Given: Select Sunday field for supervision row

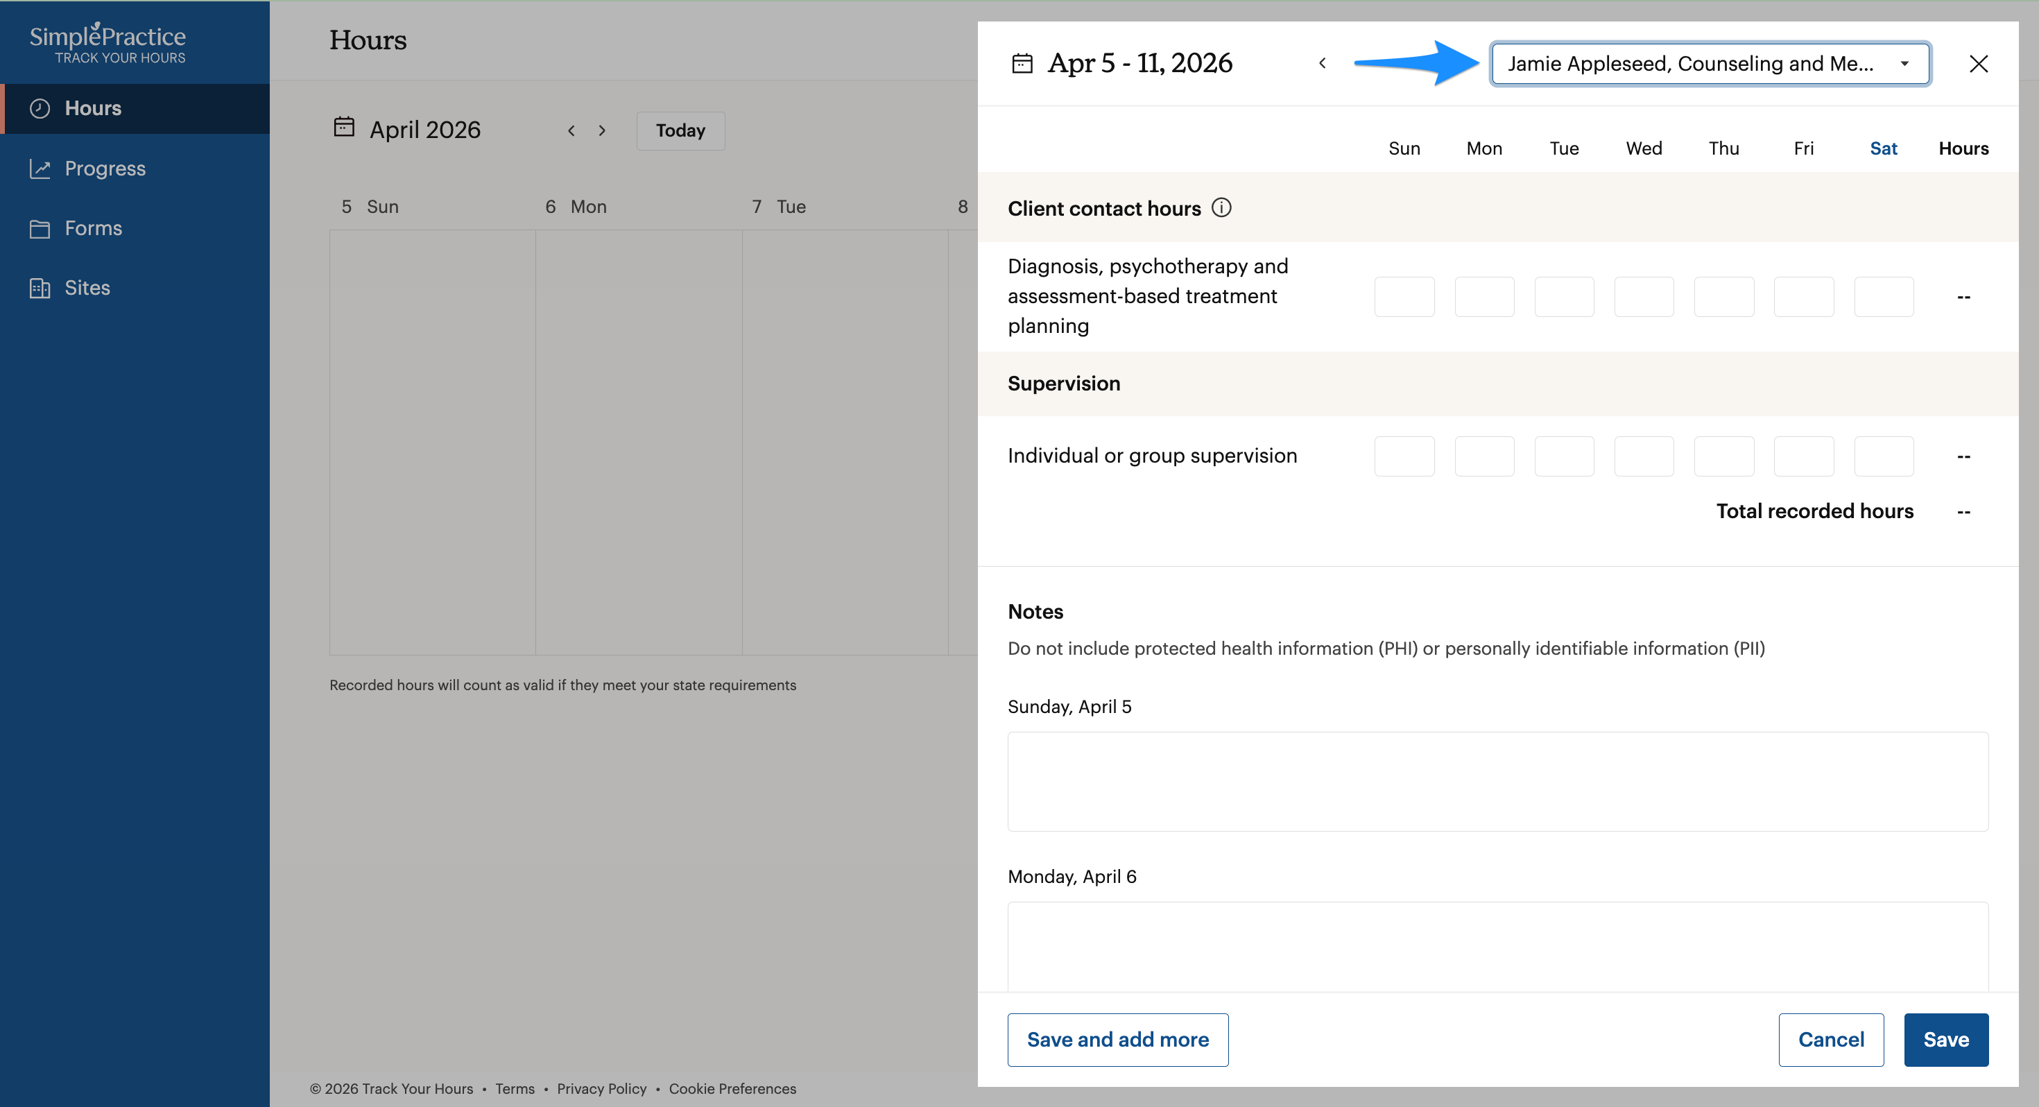Looking at the screenshot, I should point(1404,456).
